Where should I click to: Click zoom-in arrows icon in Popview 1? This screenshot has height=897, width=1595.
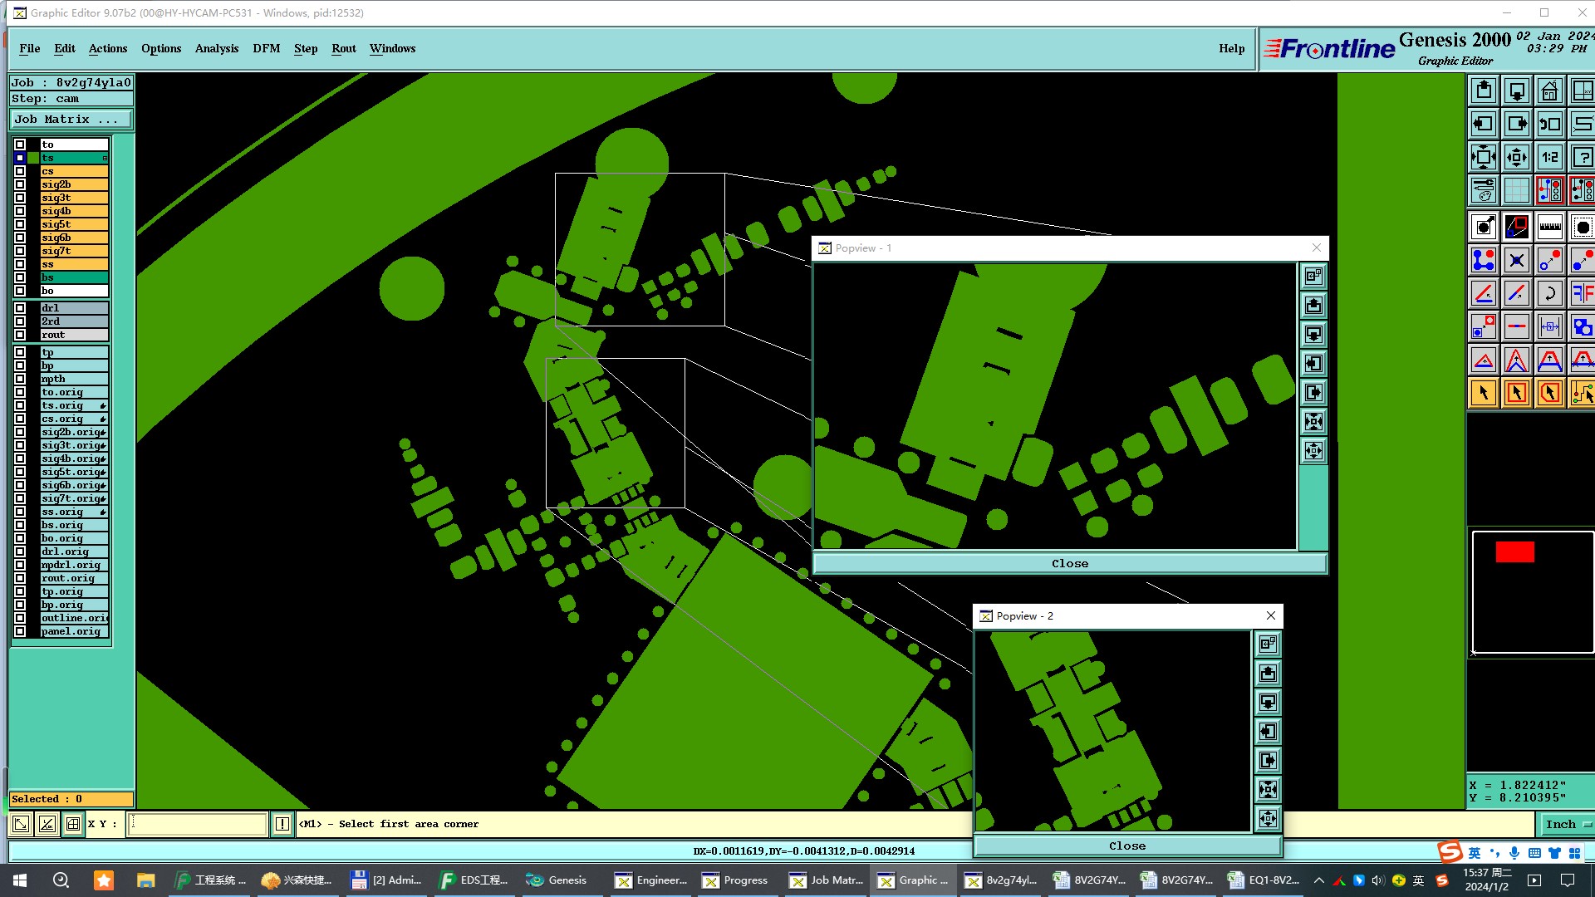(x=1313, y=422)
